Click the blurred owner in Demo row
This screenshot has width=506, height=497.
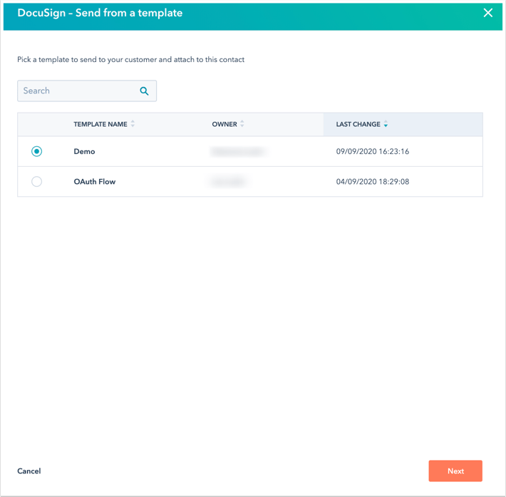click(x=238, y=151)
